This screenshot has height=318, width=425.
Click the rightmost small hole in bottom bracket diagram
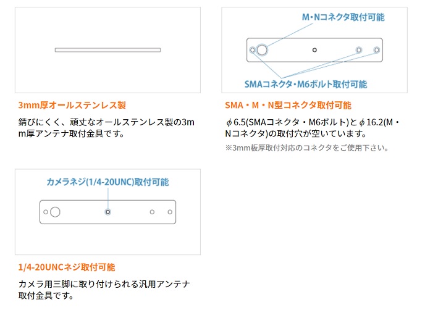[x=170, y=212]
